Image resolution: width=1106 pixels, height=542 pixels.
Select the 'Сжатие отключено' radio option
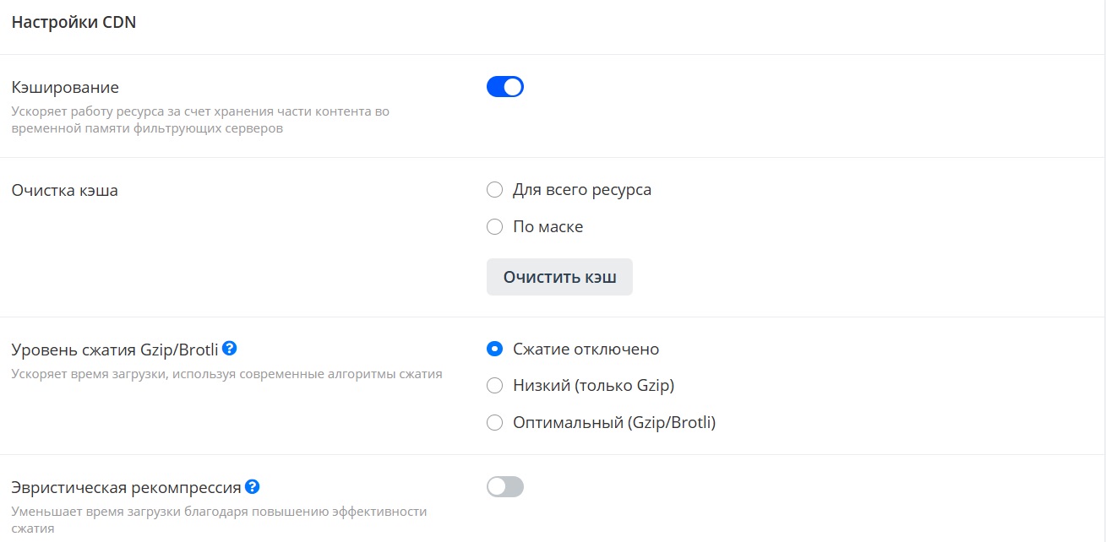click(x=495, y=349)
